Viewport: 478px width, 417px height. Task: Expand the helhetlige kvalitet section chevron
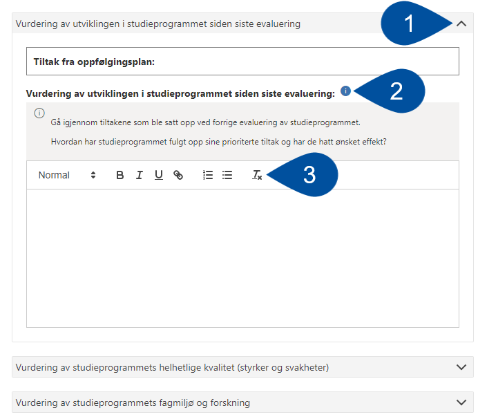461,367
